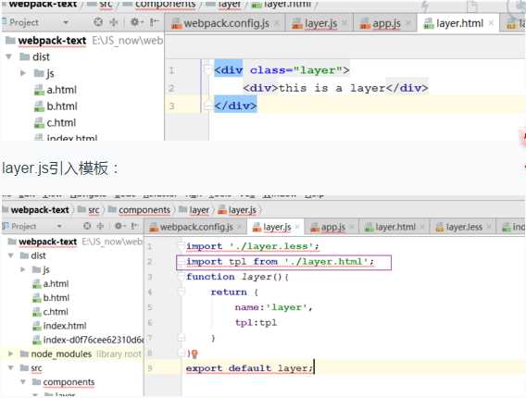
Task: Close the layer.less tab in layer.js window
Action: click(489, 228)
